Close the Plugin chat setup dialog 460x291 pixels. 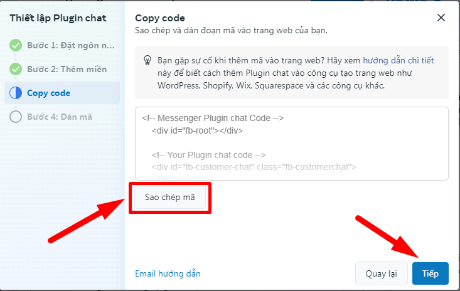441,18
